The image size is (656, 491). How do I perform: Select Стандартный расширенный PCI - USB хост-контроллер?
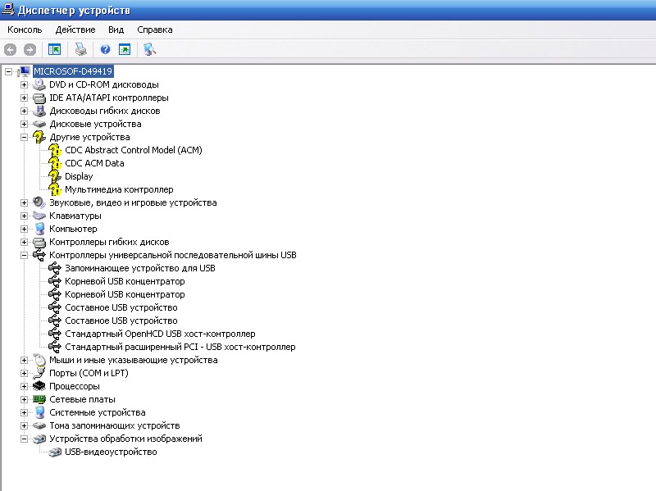coord(180,347)
